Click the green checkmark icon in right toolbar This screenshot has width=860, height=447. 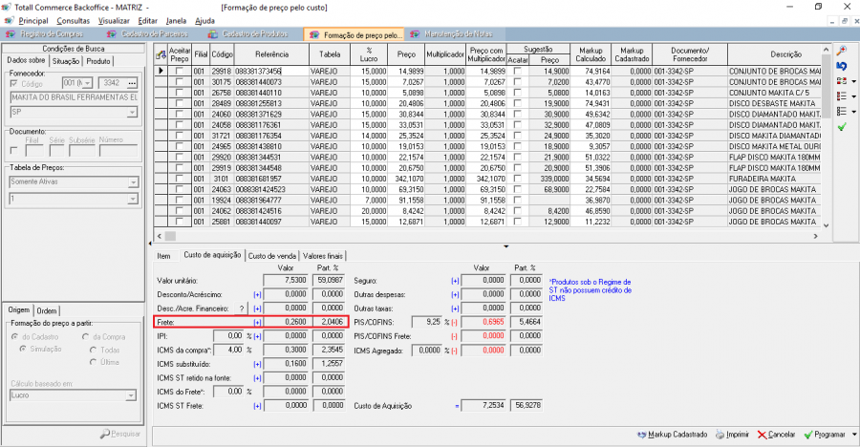pyautogui.click(x=841, y=126)
